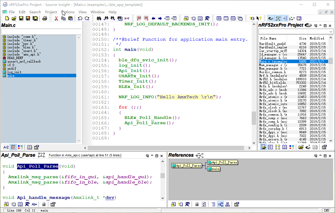The width and height of the screenshot is (335, 213).
Task: Click the Cut scissors icon
Action: pos(56,18)
